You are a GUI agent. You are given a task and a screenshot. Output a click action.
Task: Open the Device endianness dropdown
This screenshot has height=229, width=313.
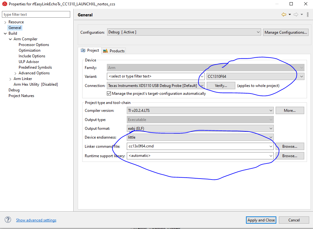pos(200,137)
